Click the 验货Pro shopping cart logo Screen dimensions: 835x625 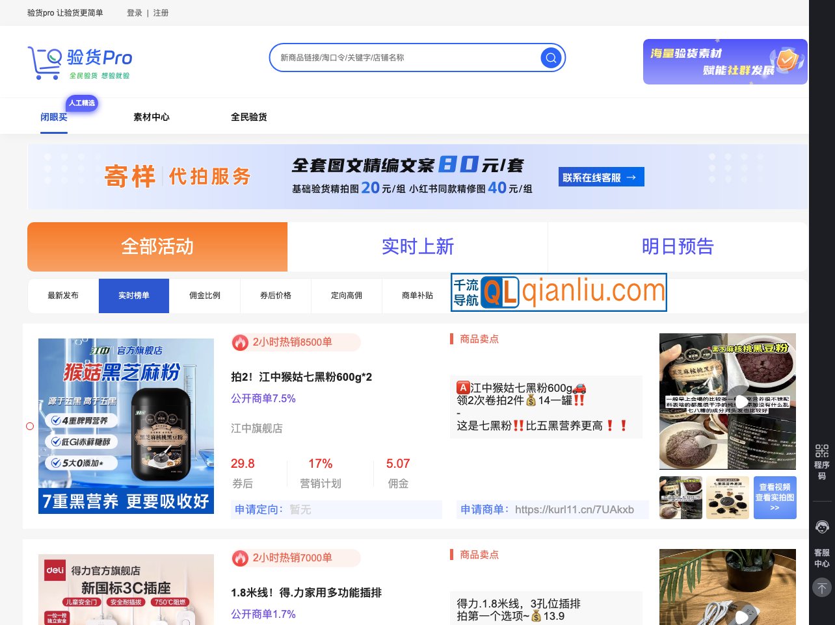tap(46, 61)
